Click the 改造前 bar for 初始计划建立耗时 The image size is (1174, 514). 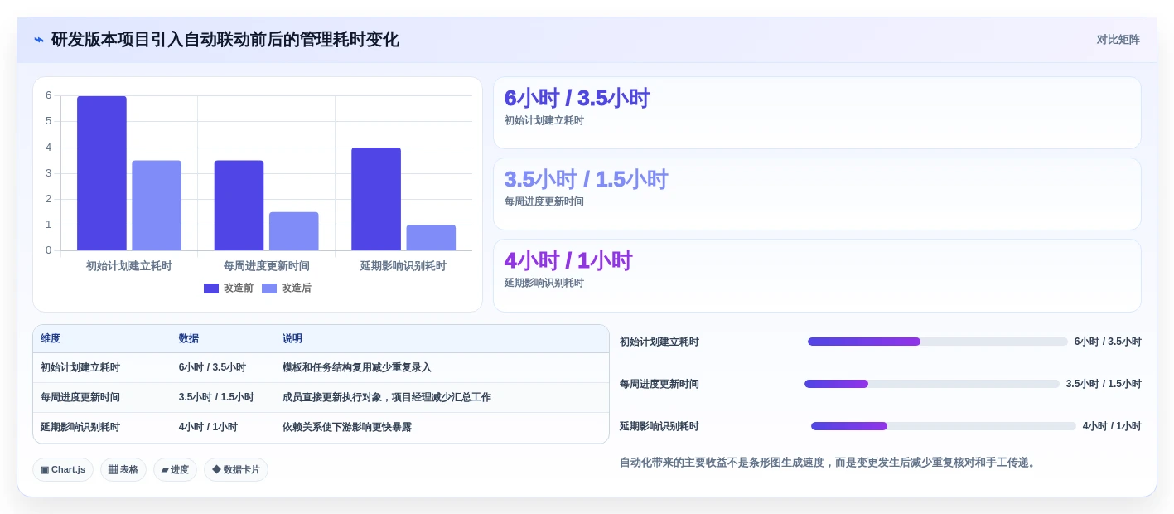pos(102,173)
